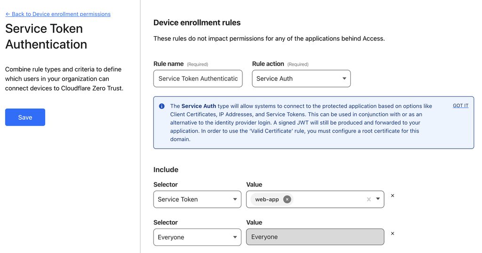This screenshot has height=253, width=482.
Task: Clear all values in the token field
Action: click(x=369, y=199)
